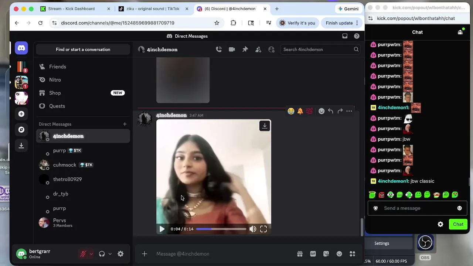Download the video attachment
Viewport: 473px width, 266px height.
point(265,126)
